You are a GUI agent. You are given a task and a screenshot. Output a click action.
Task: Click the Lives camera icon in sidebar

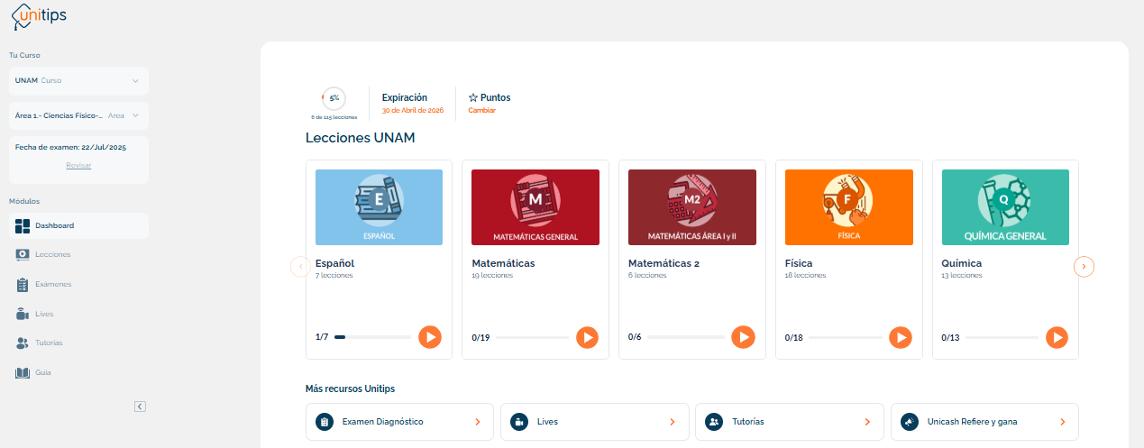23,314
